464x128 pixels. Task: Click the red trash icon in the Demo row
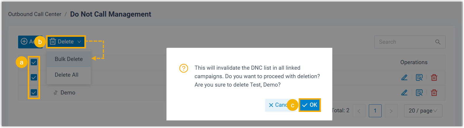coord(434,93)
